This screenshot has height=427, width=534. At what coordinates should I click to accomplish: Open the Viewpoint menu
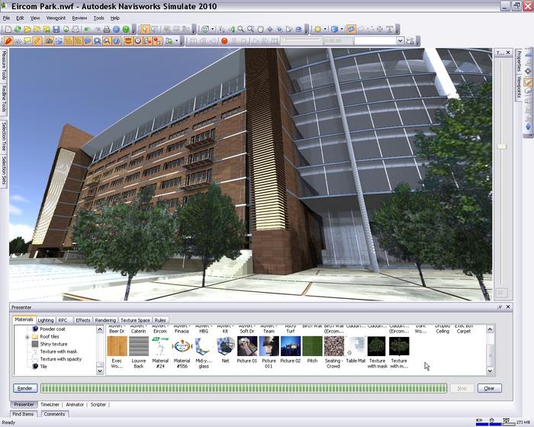55,18
